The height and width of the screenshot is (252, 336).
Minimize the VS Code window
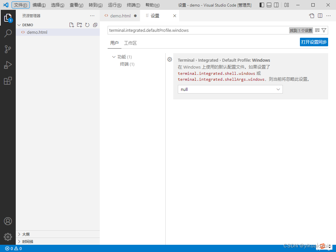[x=298, y=5]
